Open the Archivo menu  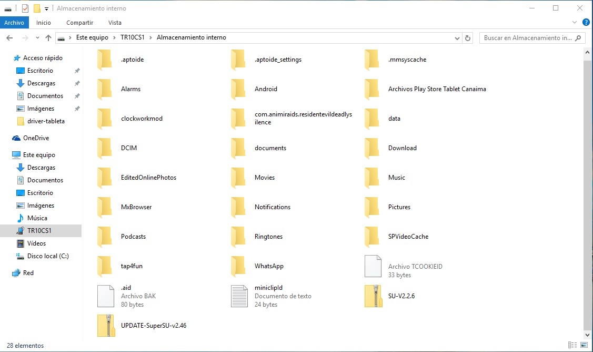click(x=14, y=23)
